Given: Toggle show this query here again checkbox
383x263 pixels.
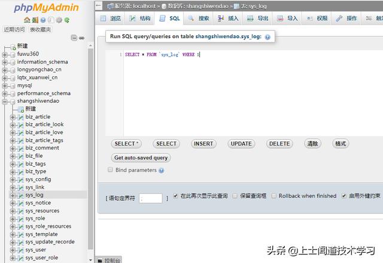Looking at the screenshot, I should pyautogui.click(x=175, y=195).
